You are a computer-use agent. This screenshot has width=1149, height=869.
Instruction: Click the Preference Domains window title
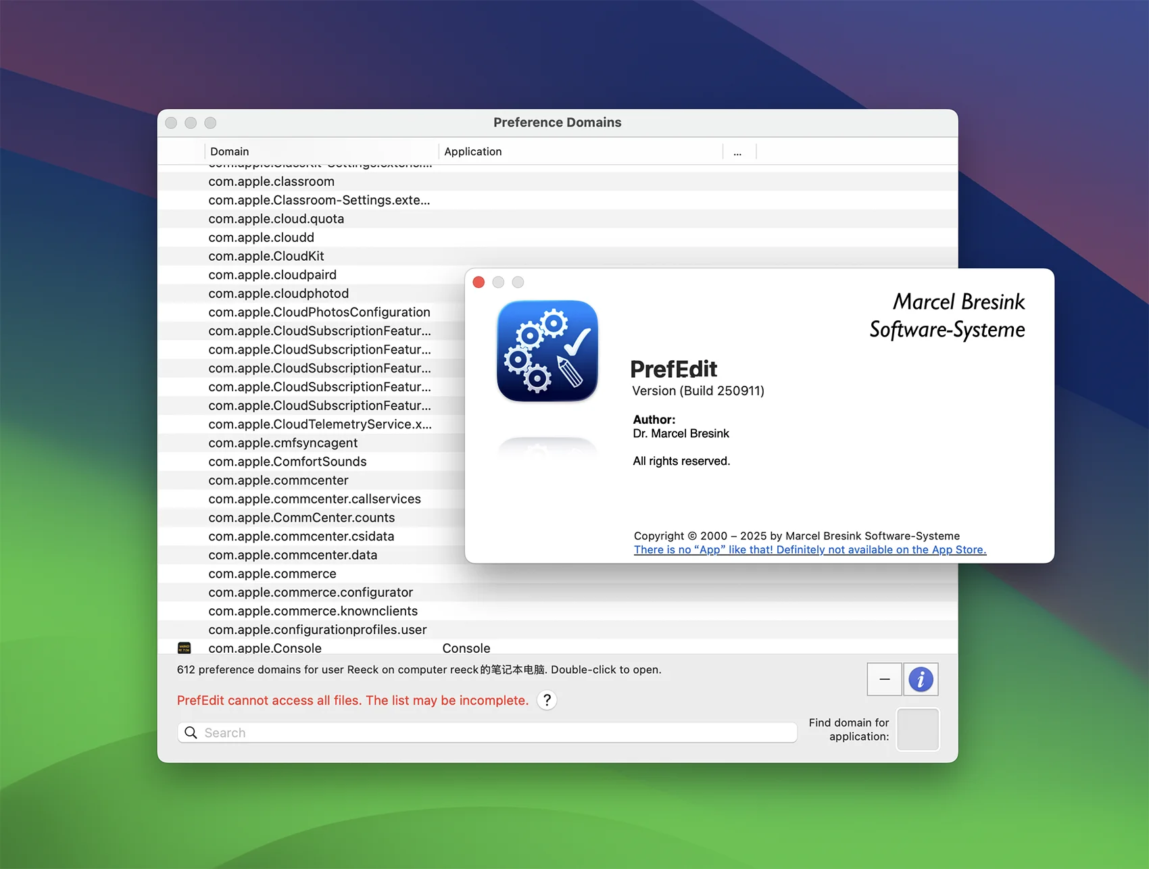(x=557, y=122)
